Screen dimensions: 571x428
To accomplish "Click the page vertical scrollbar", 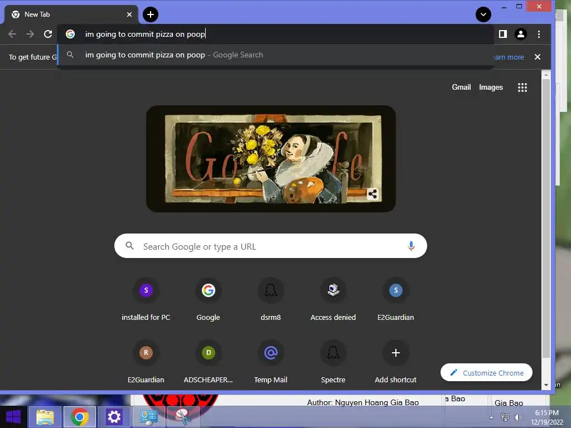I will [x=546, y=218].
